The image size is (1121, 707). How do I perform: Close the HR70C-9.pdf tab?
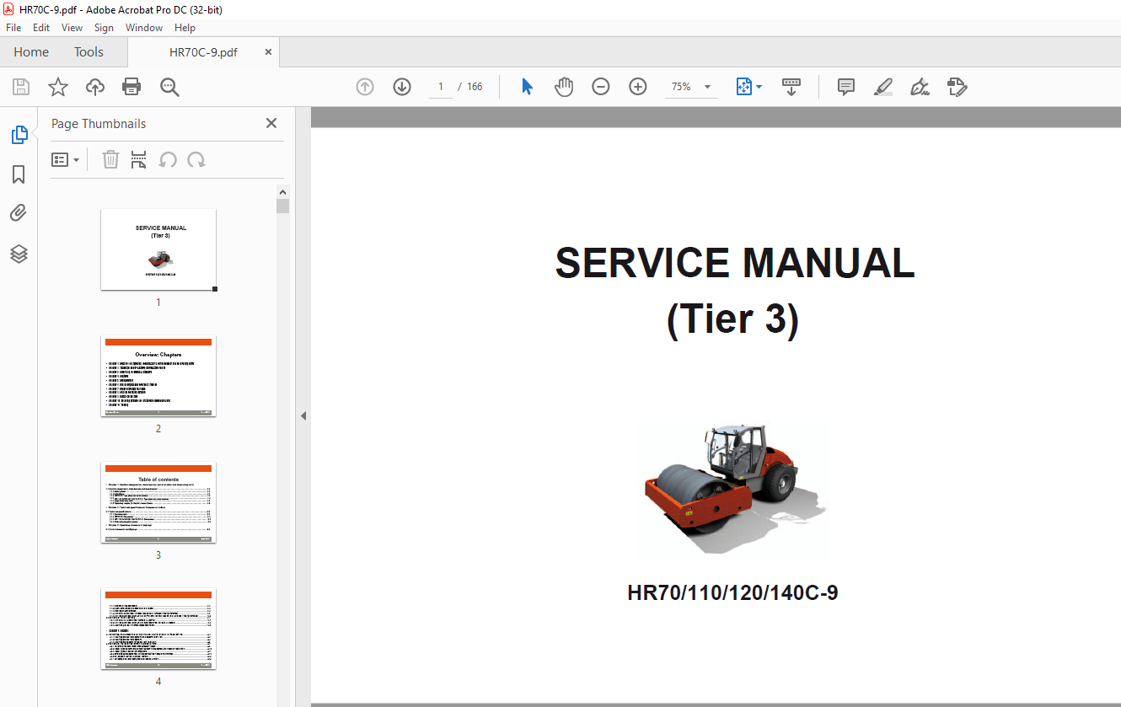(268, 52)
